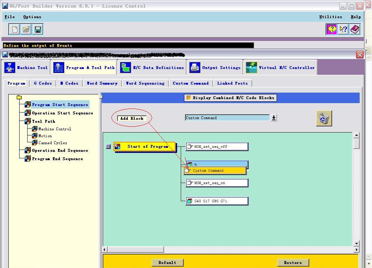Click the vertical scrollbar up arrow
The image size is (372, 268).
[356, 135]
